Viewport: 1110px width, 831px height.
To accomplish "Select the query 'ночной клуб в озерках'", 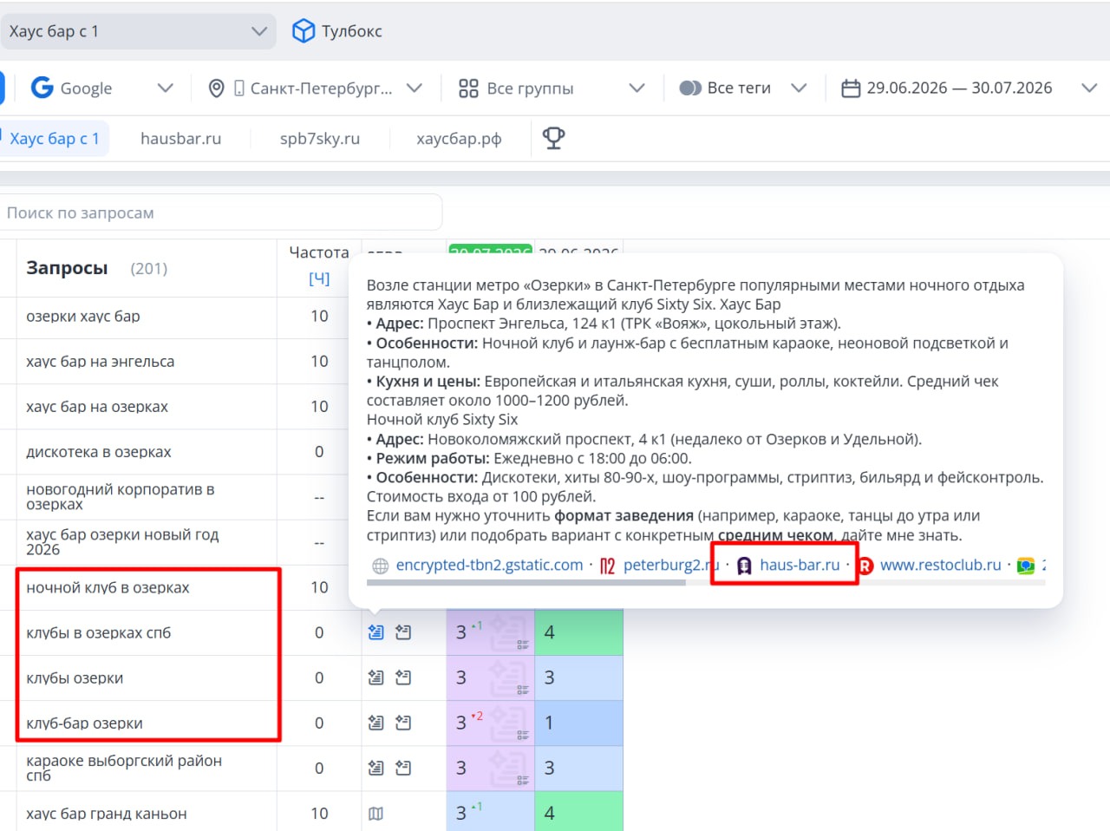I will [x=108, y=587].
